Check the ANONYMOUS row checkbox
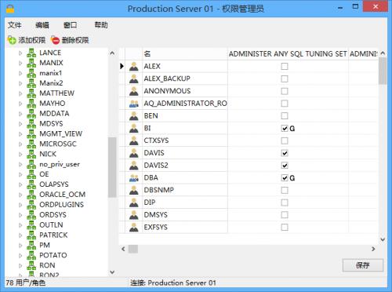This screenshot has height=292, width=392. coord(285,91)
